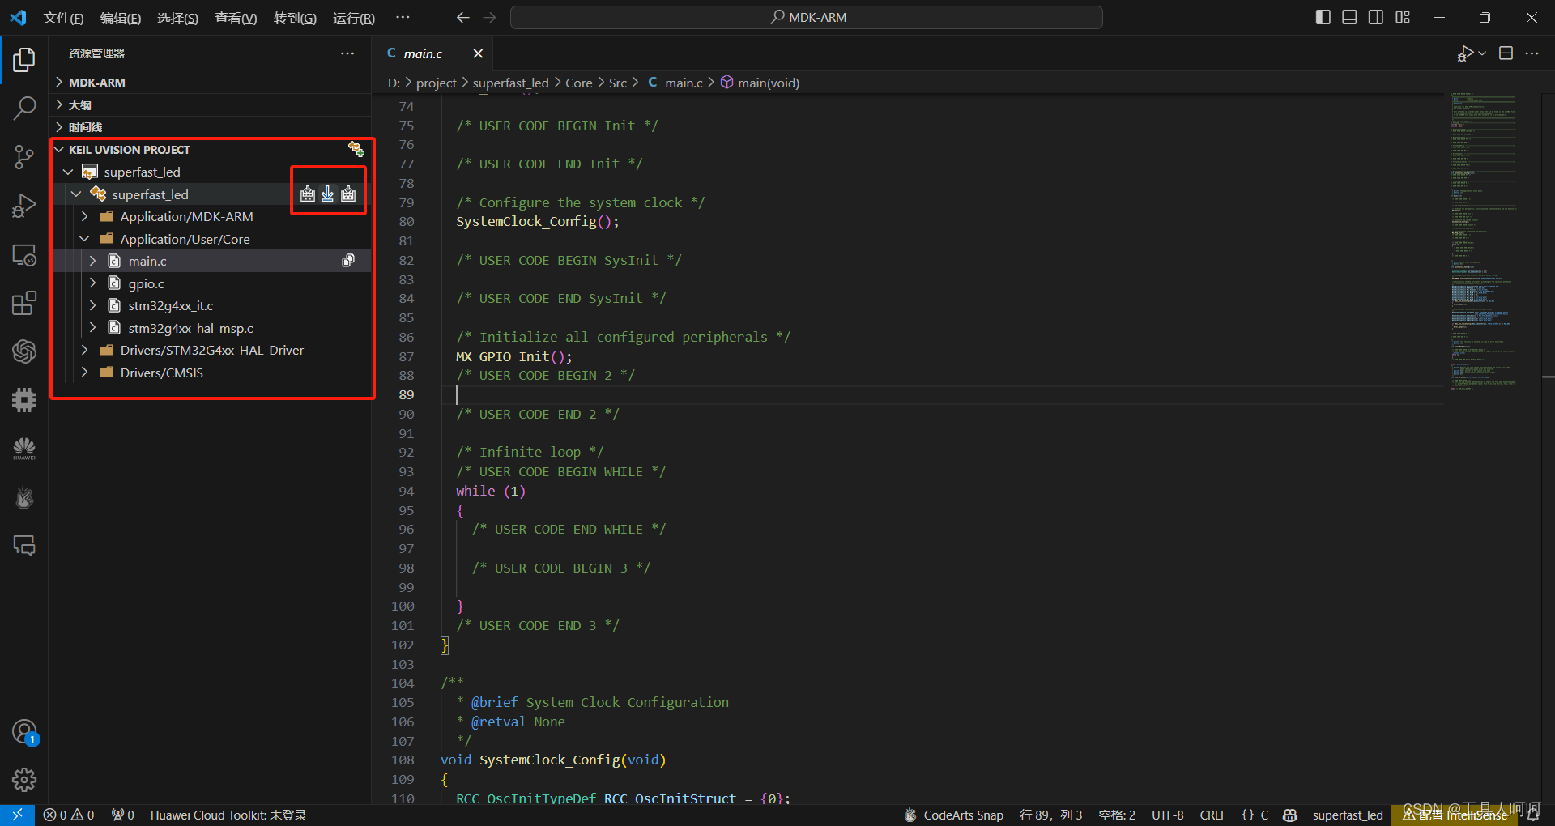Click the build icon for superfast_led target
This screenshot has height=826, width=1555.
[x=308, y=194]
